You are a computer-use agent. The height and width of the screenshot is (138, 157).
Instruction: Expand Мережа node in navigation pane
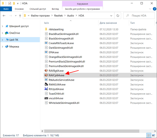point(2,47)
